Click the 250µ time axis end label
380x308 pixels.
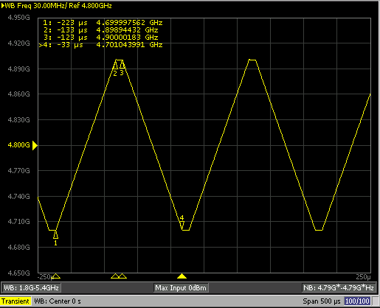(x=363, y=277)
